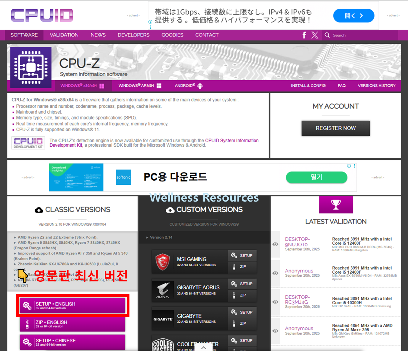The height and width of the screenshot is (351, 408).
Task: Click the softonic Download Insights thumbnail
Action: point(76,178)
